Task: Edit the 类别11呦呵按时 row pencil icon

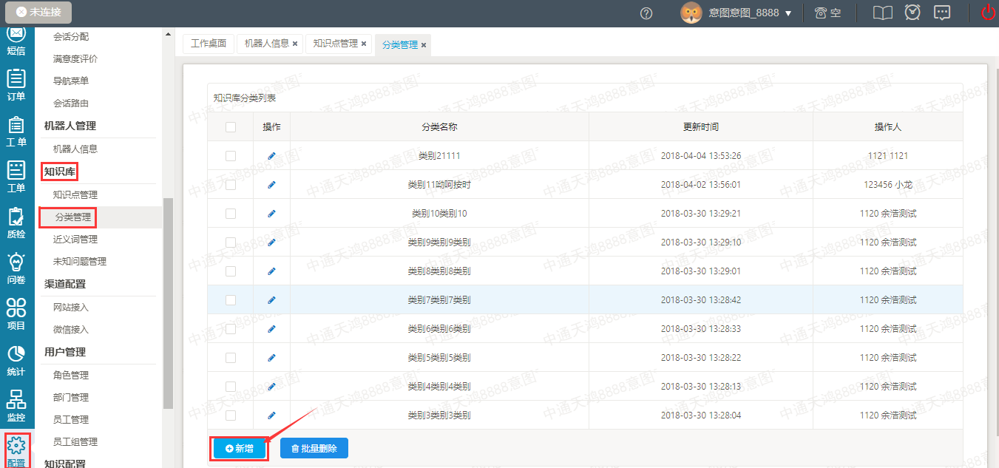Action: 271,185
